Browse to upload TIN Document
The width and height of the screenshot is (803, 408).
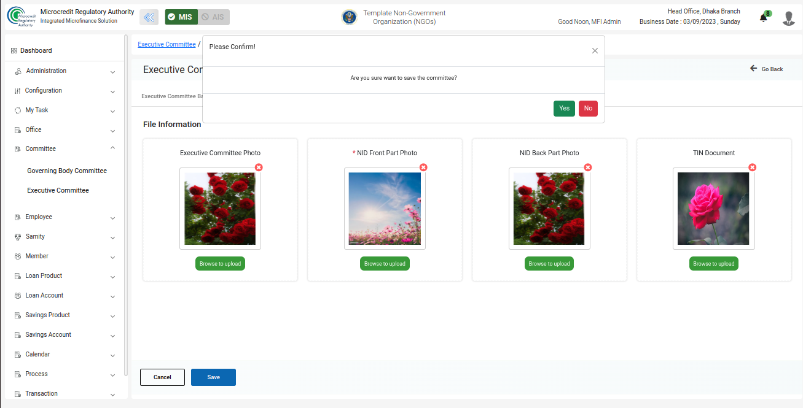point(714,264)
